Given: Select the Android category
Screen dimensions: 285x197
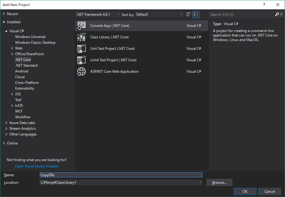Looking at the screenshot, I should 22,71.
